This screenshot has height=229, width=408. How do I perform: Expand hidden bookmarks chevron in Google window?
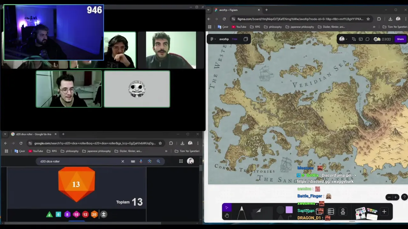tap(166, 151)
